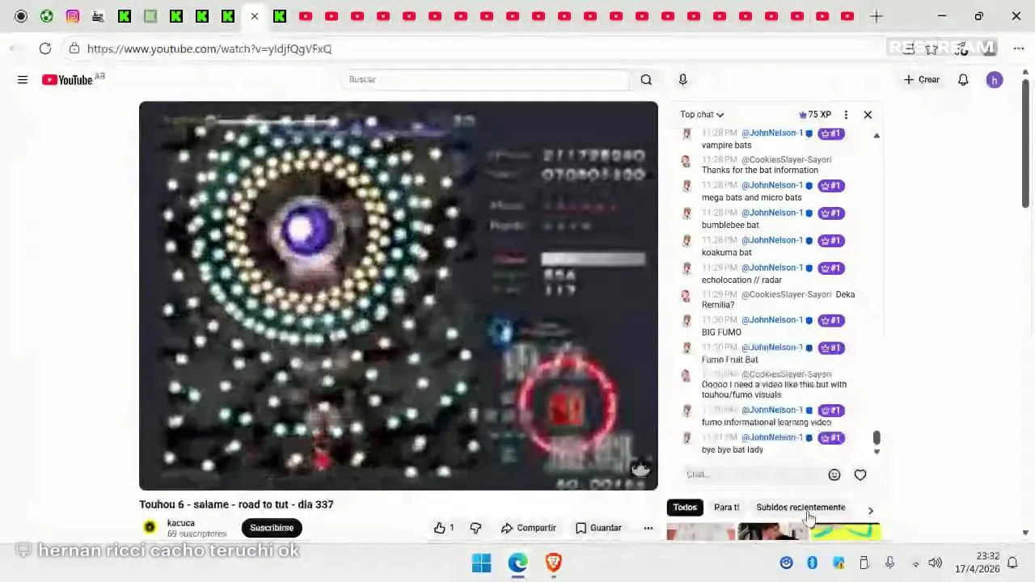
Task: Click the Touhou video player
Action: click(x=399, y=296)
